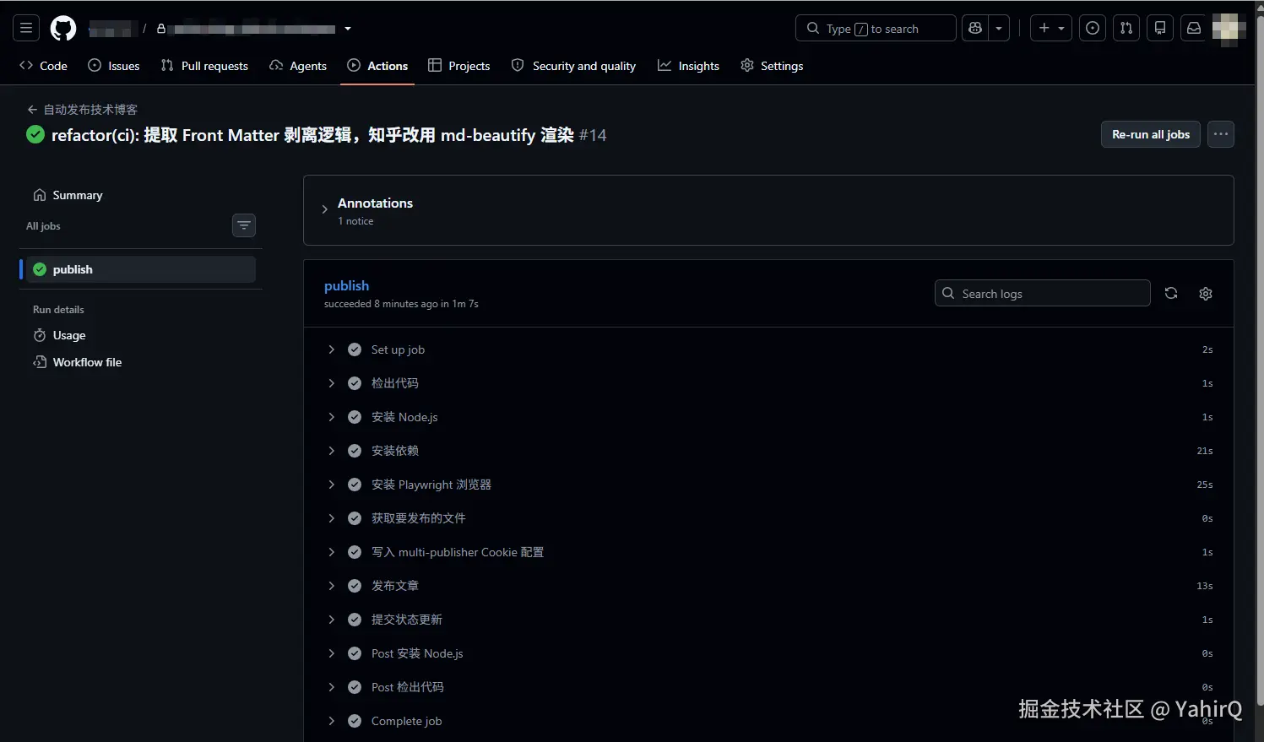The image size is (1264, 742).
Task: Open notifications inbox icon
Action: click(1194, 28)
